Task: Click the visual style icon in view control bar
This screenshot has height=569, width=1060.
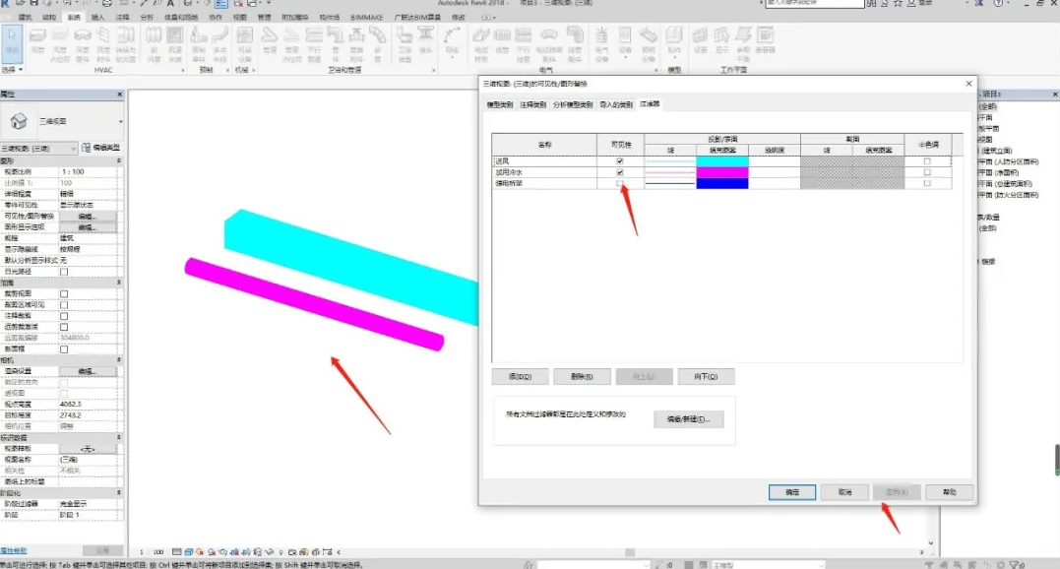Action: 189,552
